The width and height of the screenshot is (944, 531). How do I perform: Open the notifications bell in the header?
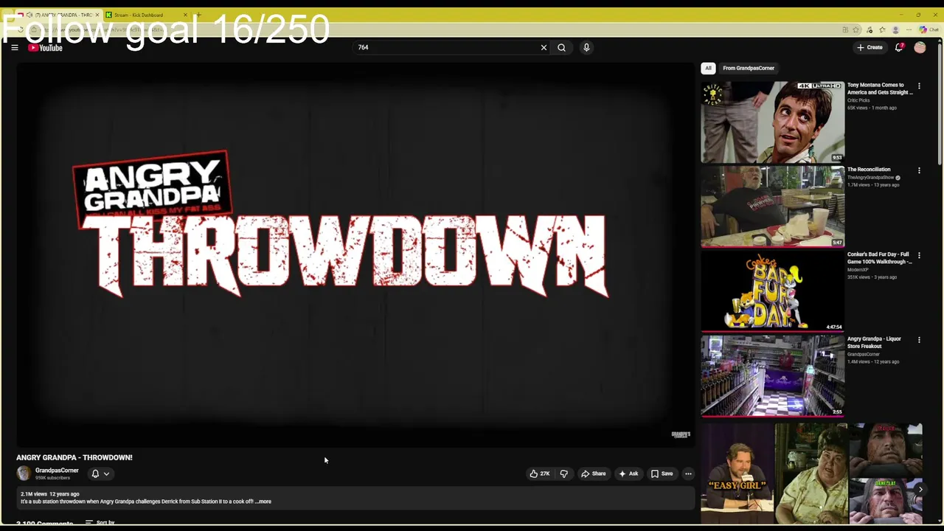899,47
